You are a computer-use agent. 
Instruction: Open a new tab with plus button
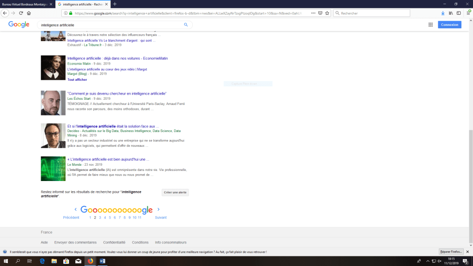115,4
